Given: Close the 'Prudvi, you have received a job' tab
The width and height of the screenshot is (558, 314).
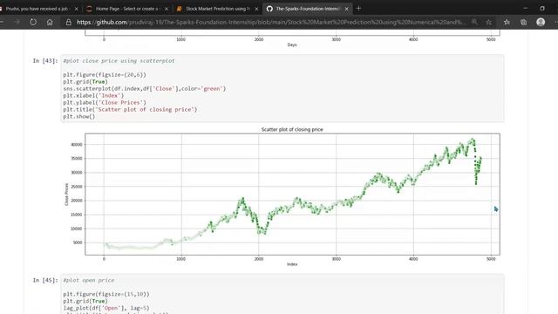Looking at the screenshot, I should click(76, 9).
